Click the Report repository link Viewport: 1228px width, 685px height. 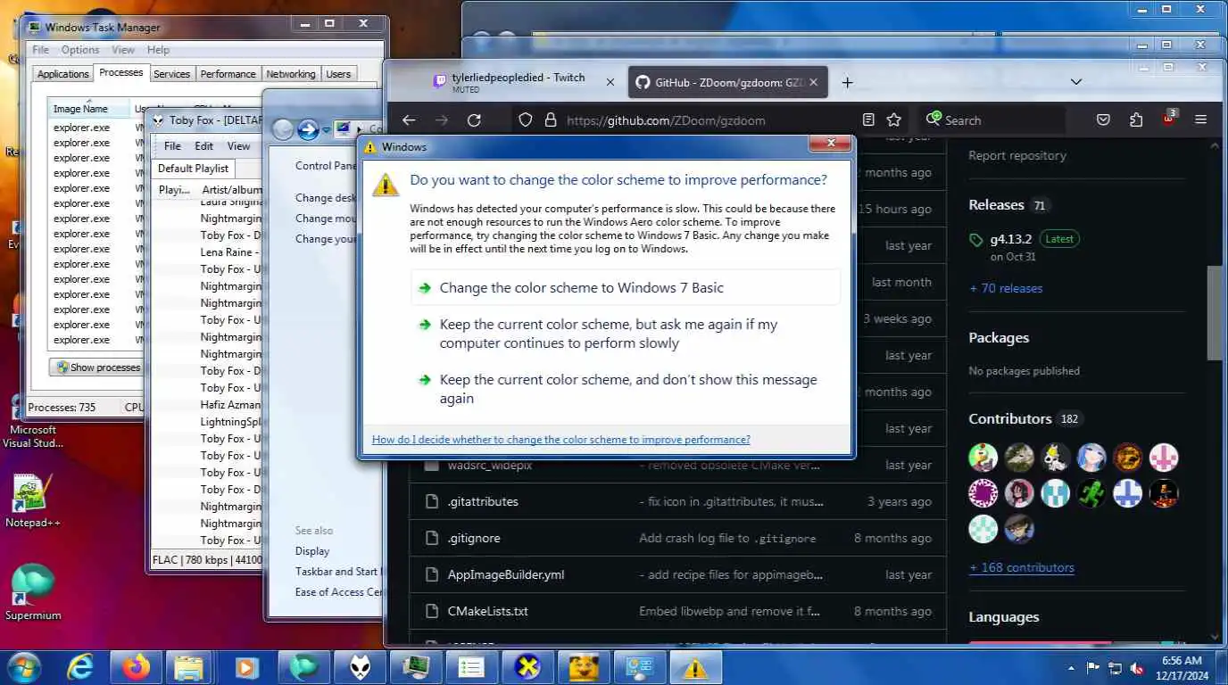1017,156
